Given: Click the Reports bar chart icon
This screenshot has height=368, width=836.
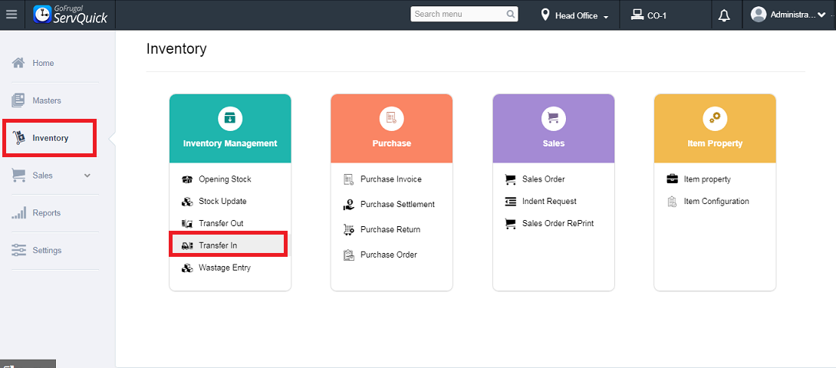Looking at the screenshot, I should tap(19, 213).
